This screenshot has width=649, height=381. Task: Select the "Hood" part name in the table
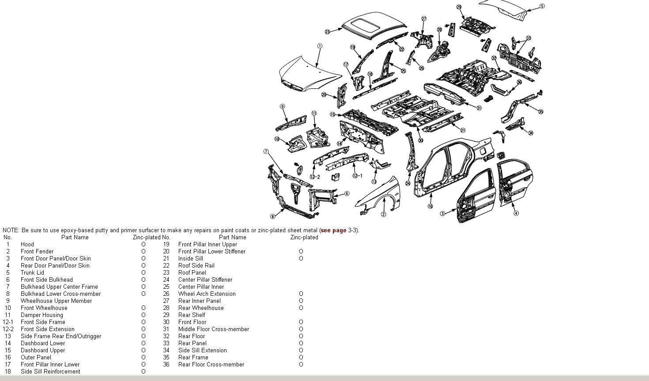pos(27,244)
